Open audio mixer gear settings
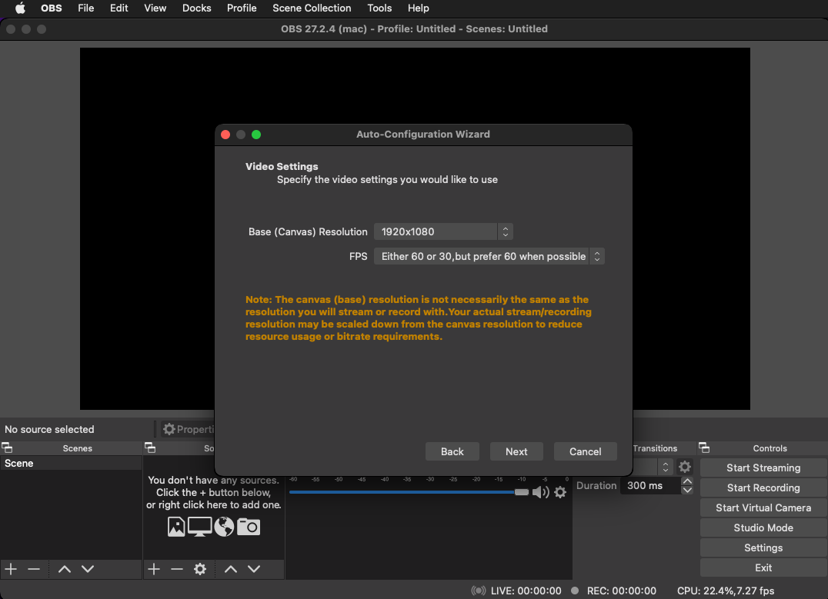The height and width of the screenshot is (599, 828). [x=560, y=492]
